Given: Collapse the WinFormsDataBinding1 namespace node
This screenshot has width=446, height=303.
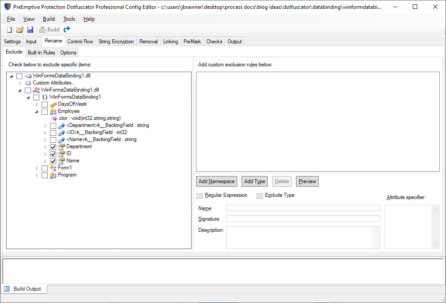Looking at the screenshot, I should [28, 97].
